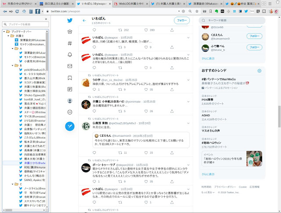Viewport: 281px width, 213px height.
Task: Retweet the tweet with 202 retweets
Action: point(120,30)
